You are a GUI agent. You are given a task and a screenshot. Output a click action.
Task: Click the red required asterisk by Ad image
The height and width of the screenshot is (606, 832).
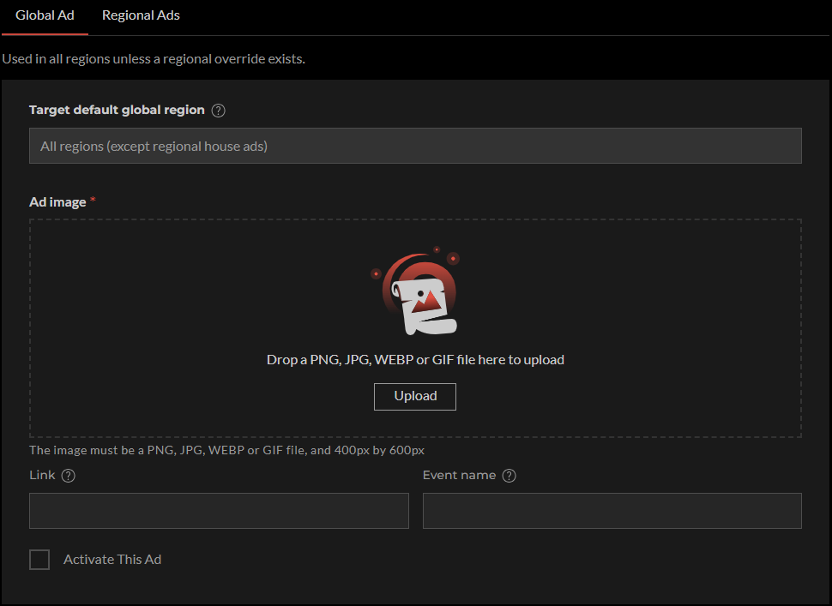tap(93, 200)
